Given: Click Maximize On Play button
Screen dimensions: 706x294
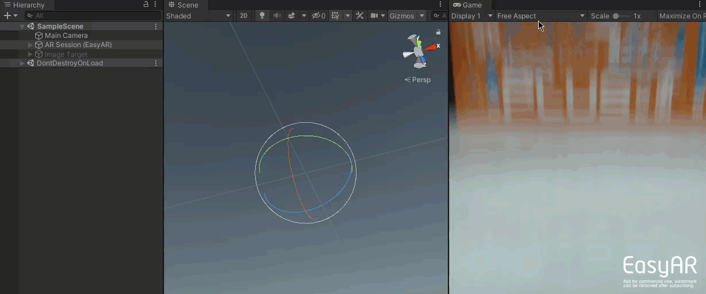Looking at the screenshot, I should [x=682, y=16].
